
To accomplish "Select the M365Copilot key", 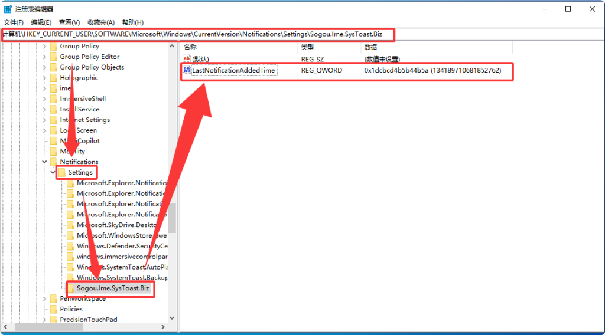I will (80, 141).
